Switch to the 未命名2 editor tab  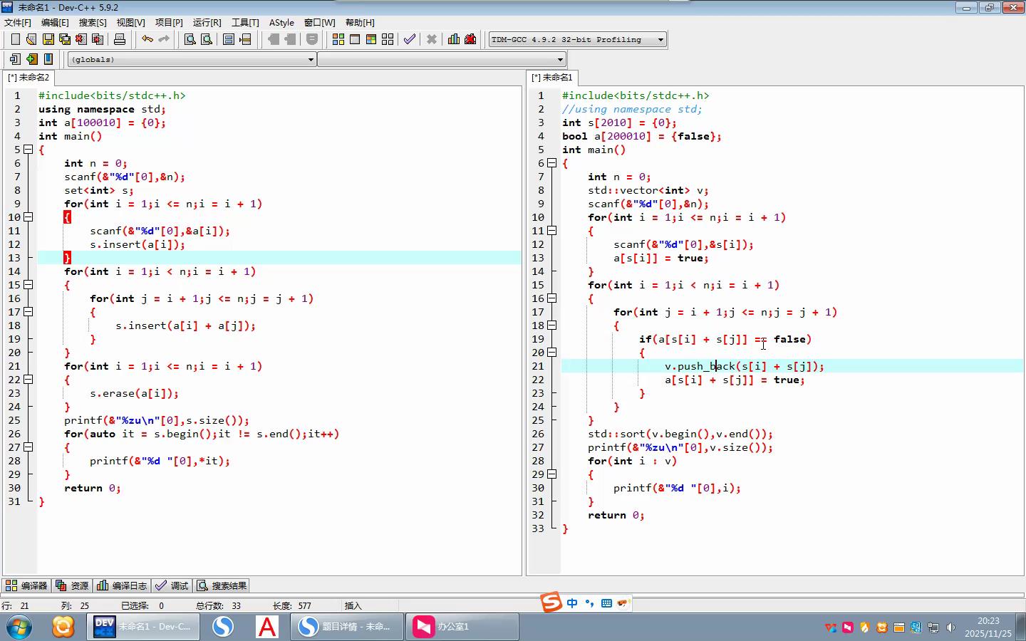[x=28, y=77]
